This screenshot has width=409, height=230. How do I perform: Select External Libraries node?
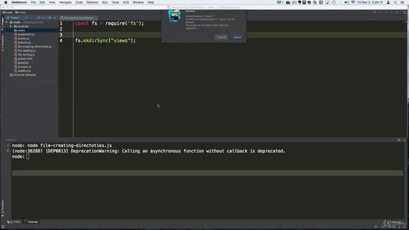pos(23,75)
